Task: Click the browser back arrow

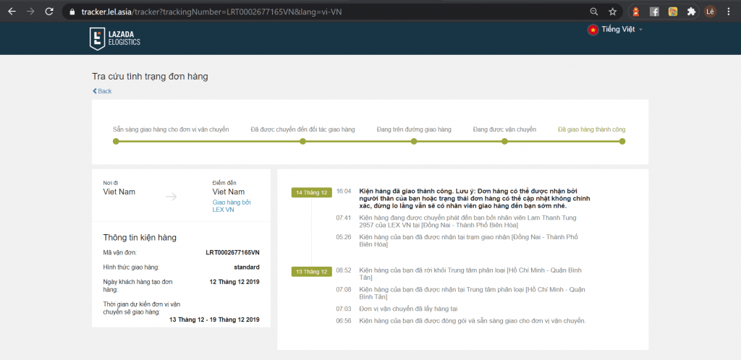Action: click(12, 12)
